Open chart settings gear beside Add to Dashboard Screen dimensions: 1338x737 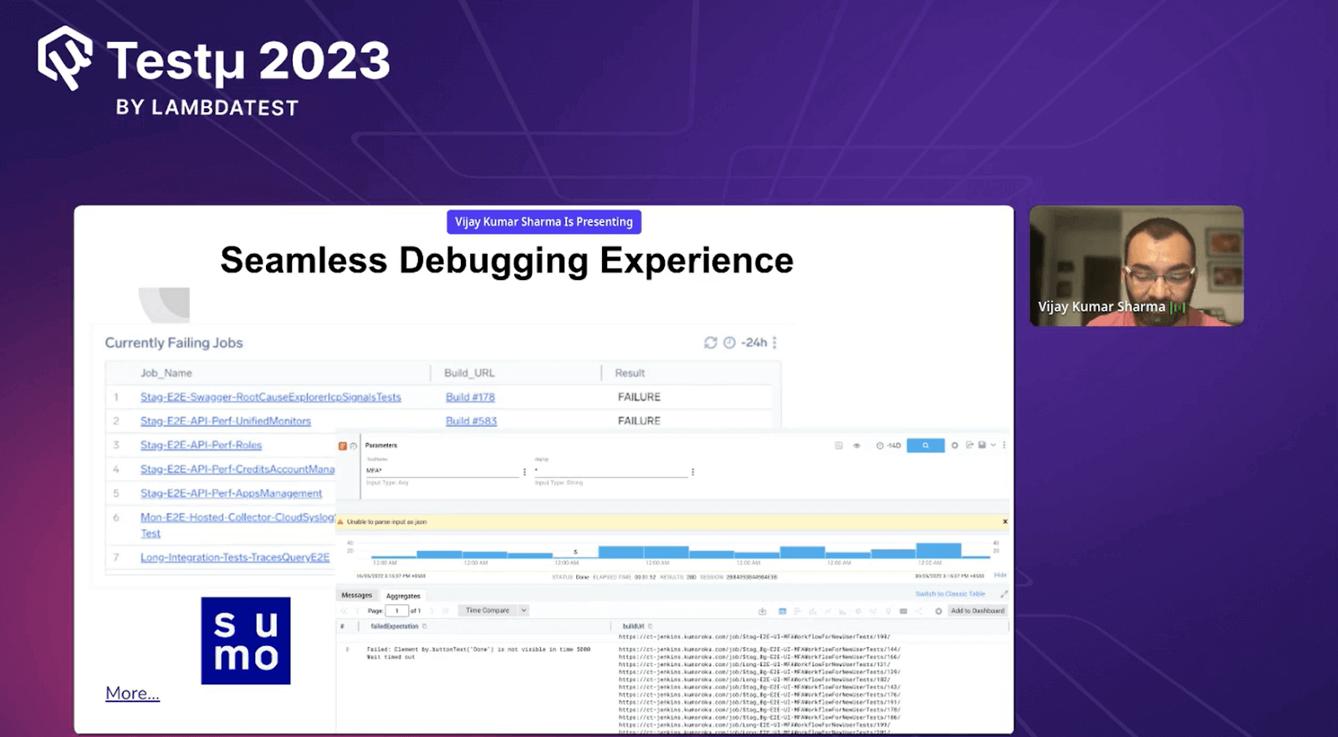(x=938, y=612)
